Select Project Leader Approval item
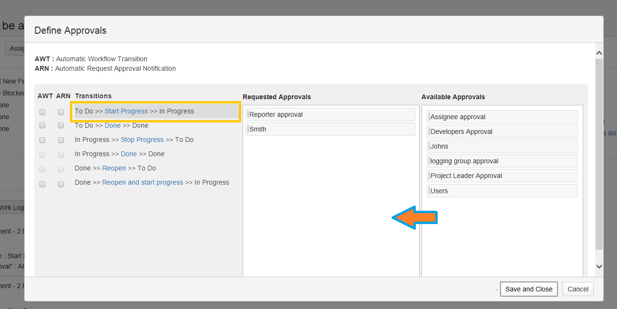 coord(502,176)
